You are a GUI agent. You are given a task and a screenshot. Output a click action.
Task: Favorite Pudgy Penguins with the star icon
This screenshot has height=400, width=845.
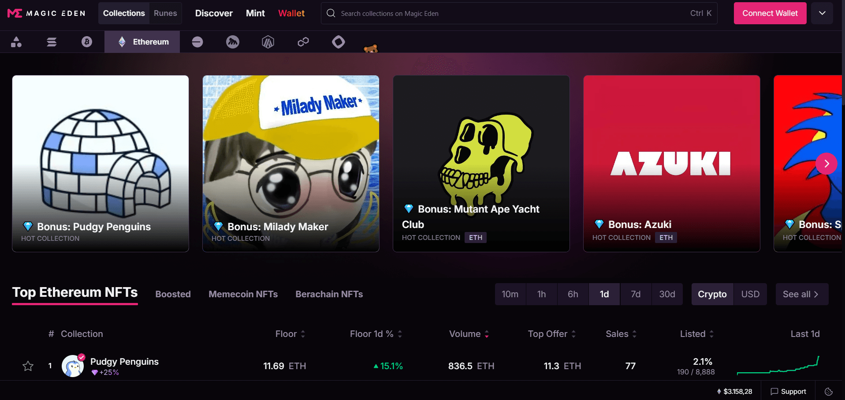click(x=28, y=366)
